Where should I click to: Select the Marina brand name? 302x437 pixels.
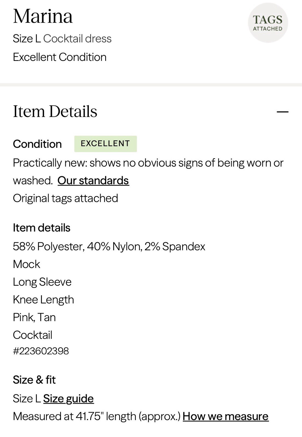click(x=43, y=16)
